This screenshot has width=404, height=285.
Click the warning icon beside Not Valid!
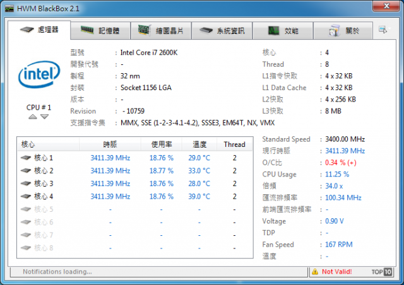pyautogui.click(x=315, y=272)
